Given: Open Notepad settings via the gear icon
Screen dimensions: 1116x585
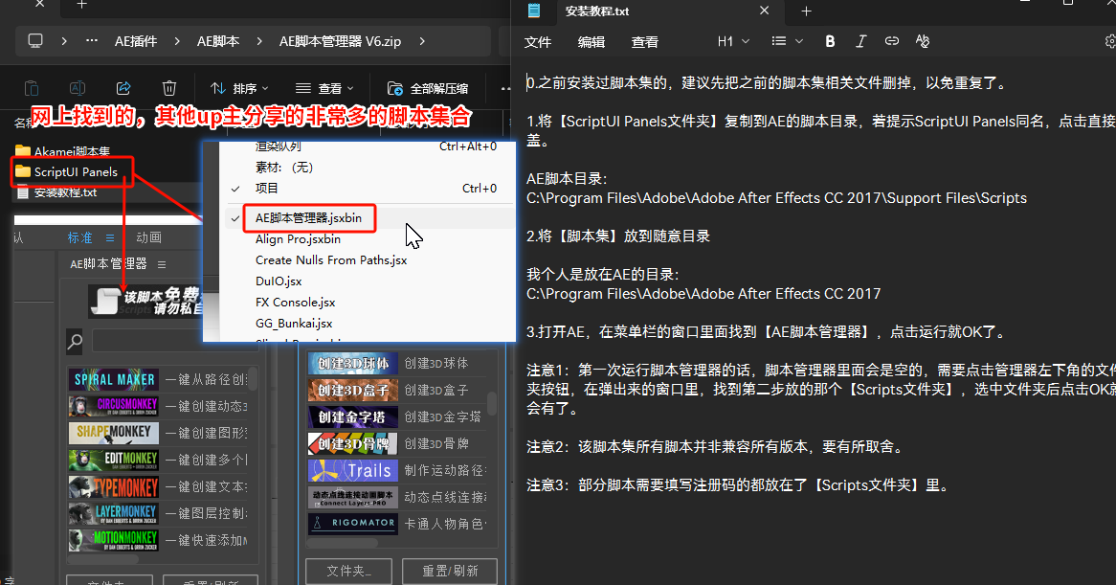Looking at the screenshot, I should [x=1110, y=41].
